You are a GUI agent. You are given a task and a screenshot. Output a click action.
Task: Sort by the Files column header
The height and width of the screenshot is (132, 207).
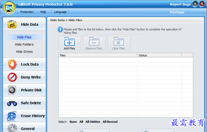click(98, 55)
